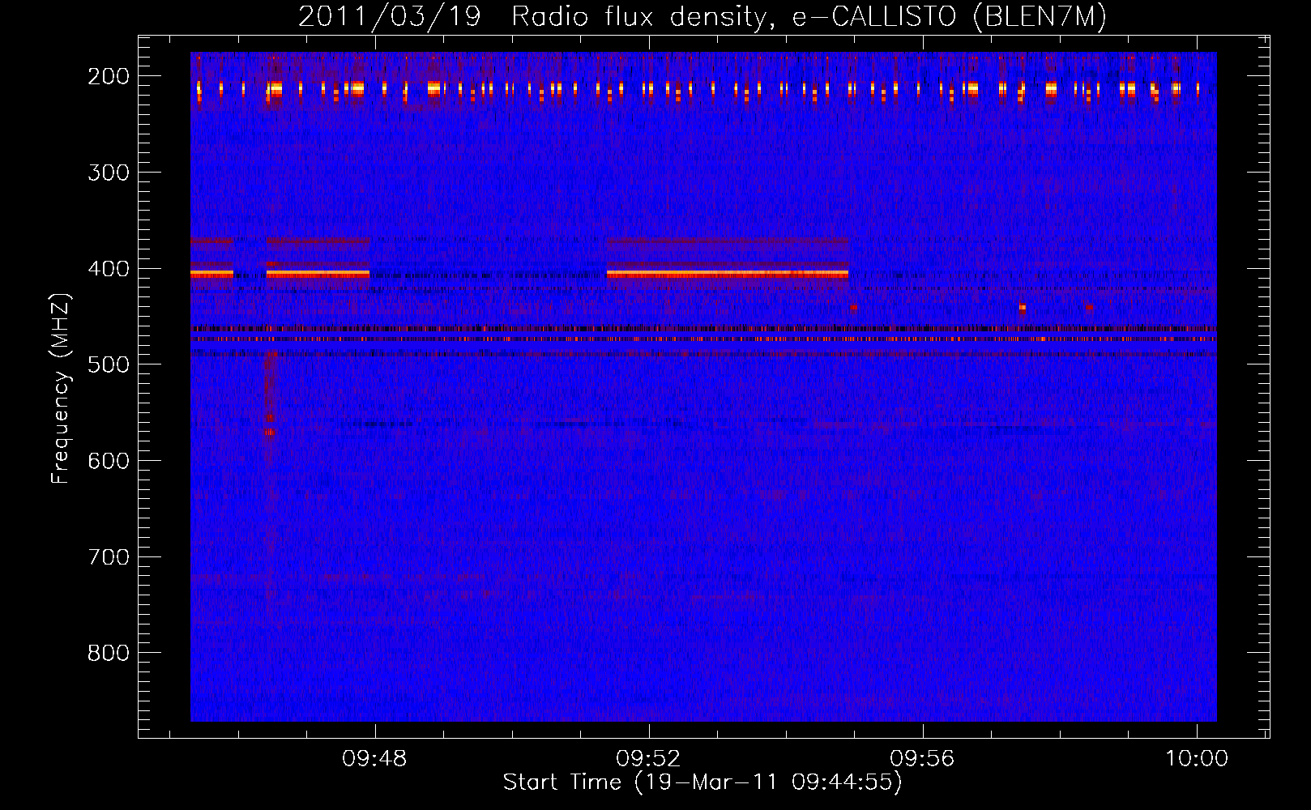The width and height of the screenshot is (1311, 810).
Task: Click the 400 frequency tick label
Action: [x=109, y=269]
